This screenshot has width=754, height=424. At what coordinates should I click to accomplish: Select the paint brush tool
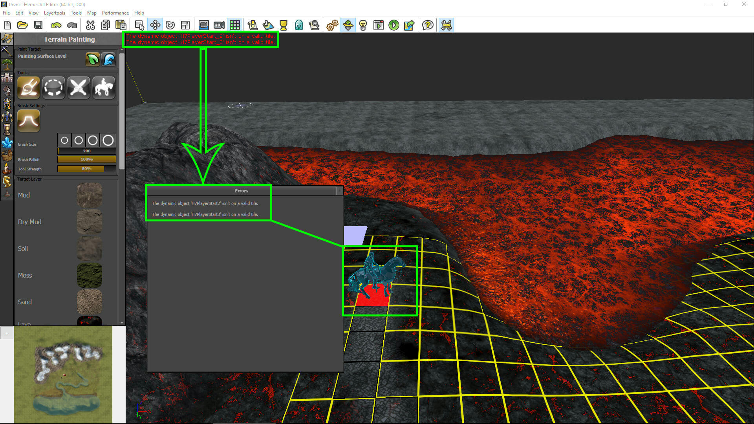coord(29,87)
